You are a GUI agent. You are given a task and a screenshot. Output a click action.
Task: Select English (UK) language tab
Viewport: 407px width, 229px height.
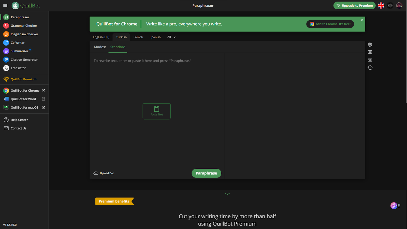coord(101,37)
